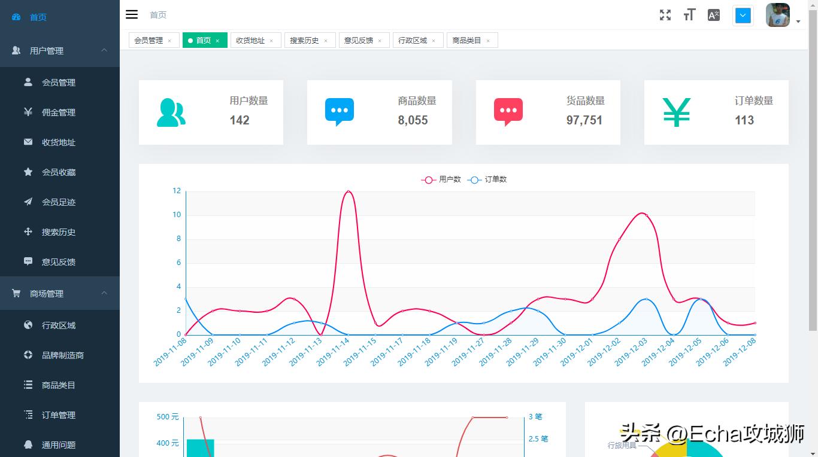Click the 会员收藏 star icon
The width and height of the screenshot is (818, 457).
[x=28, y=172]
